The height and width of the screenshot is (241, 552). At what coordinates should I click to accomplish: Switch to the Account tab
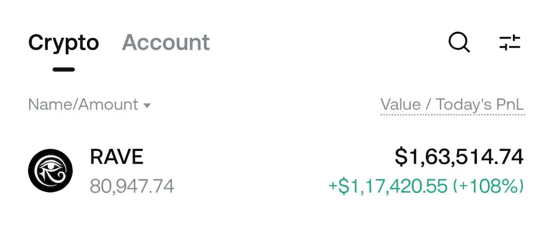(166, 42)
